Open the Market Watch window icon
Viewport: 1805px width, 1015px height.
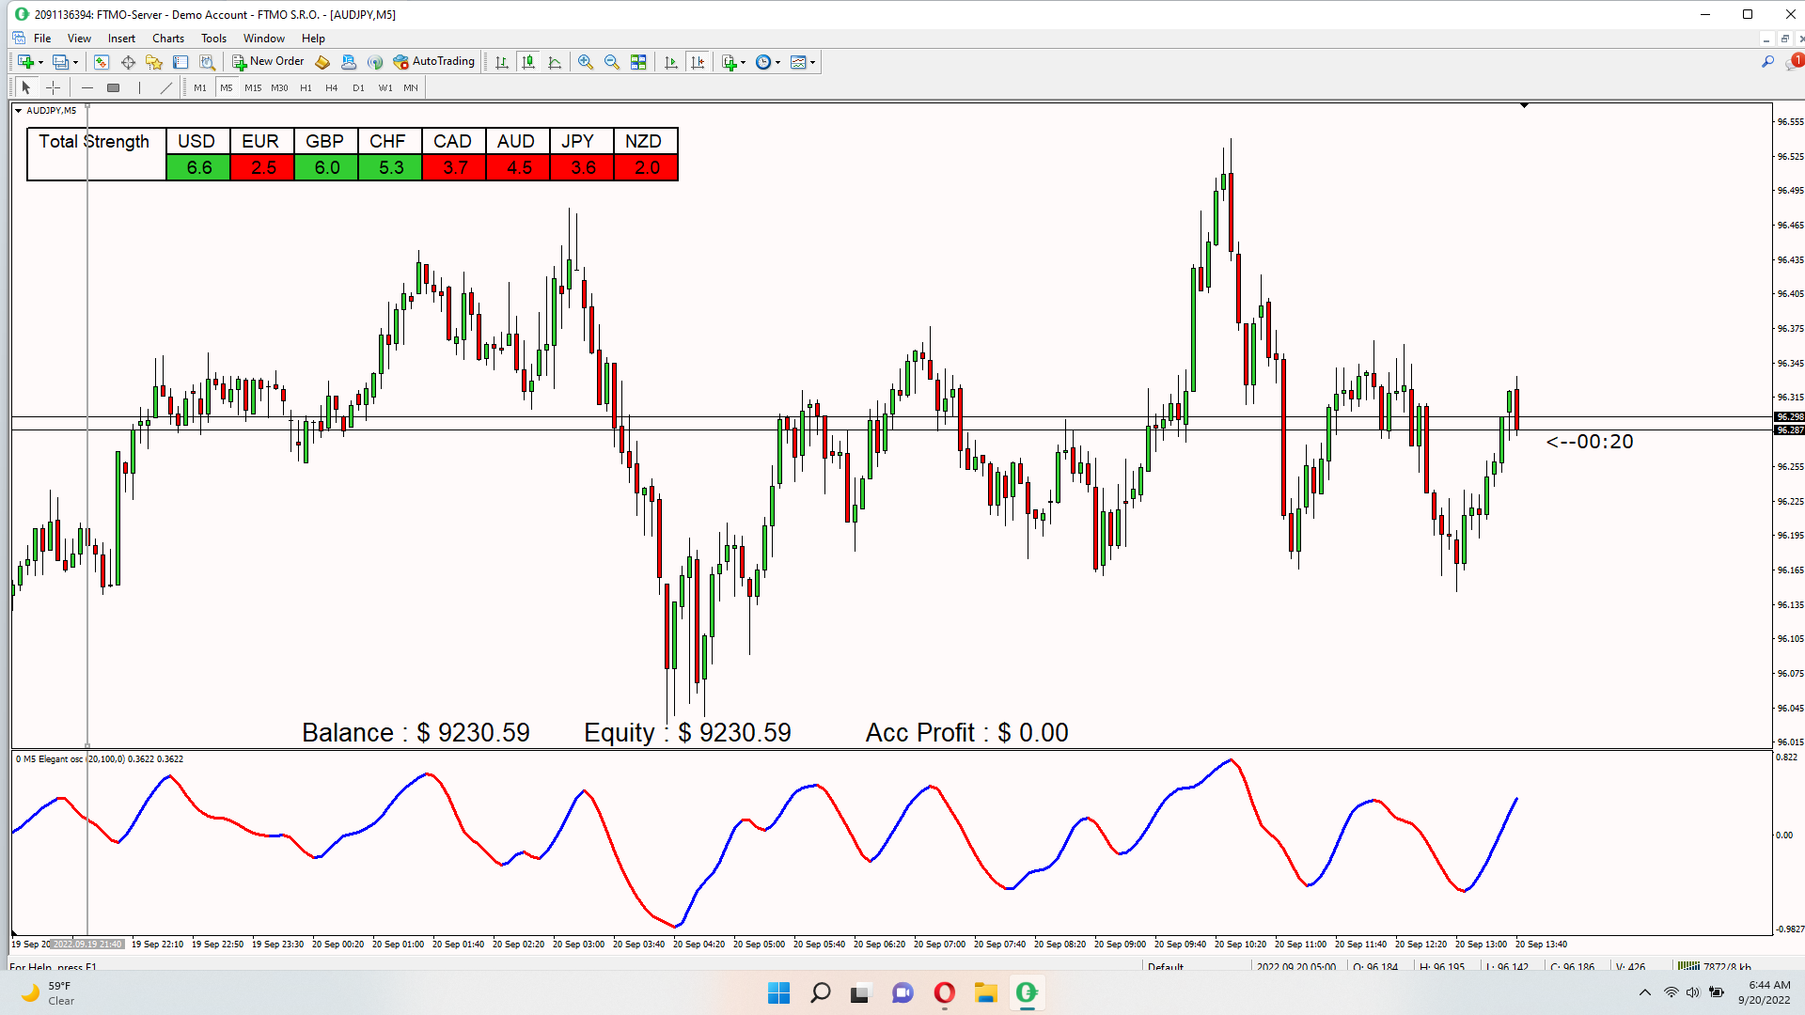(102, 62)
